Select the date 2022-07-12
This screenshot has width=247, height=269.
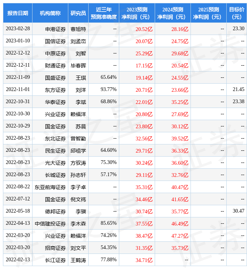point(18,199)
